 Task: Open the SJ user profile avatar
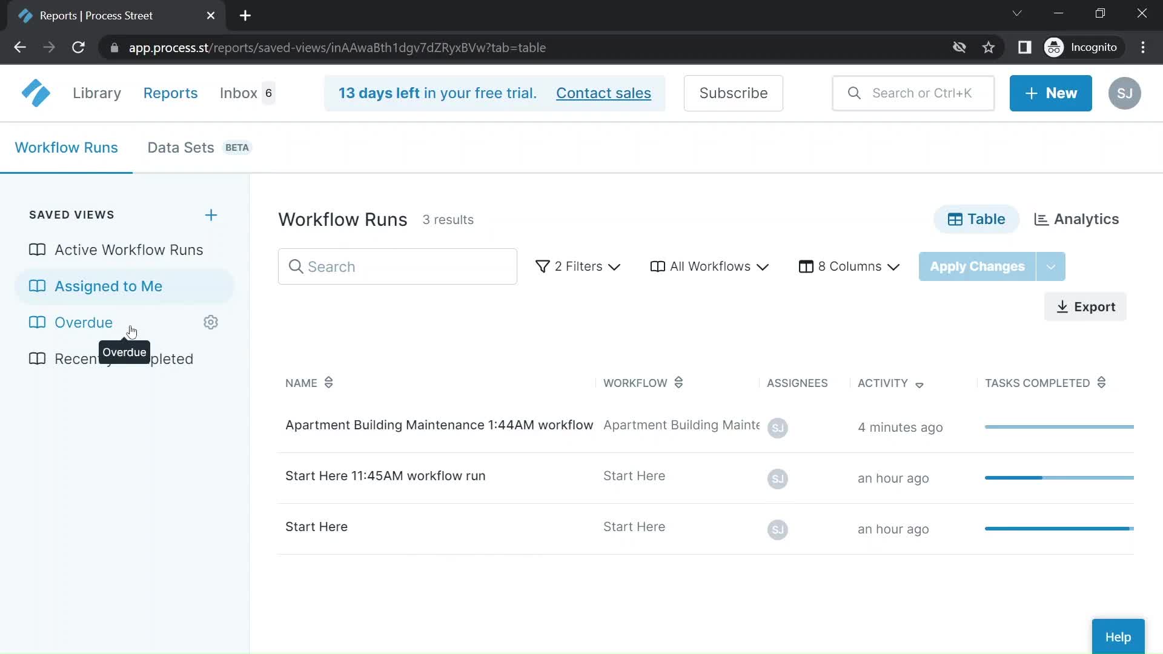1125,93
